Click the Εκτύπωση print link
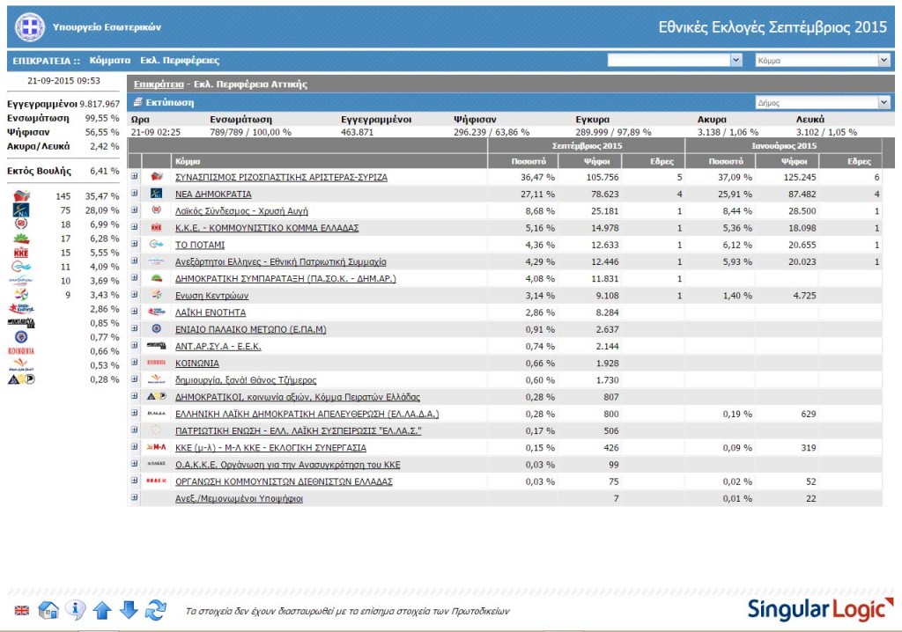This screenshot has width=902, height=632. pyautogui.click(x=170, y=102)
